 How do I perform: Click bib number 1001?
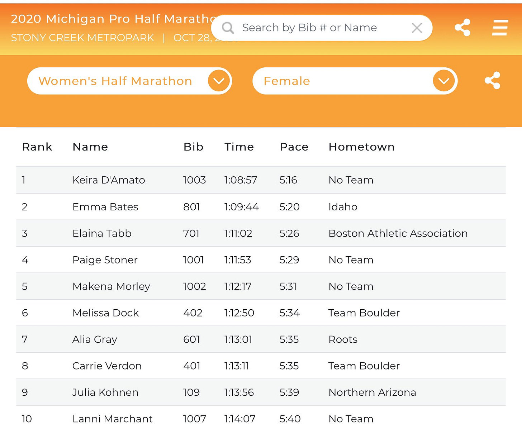[x=194, y=260]
